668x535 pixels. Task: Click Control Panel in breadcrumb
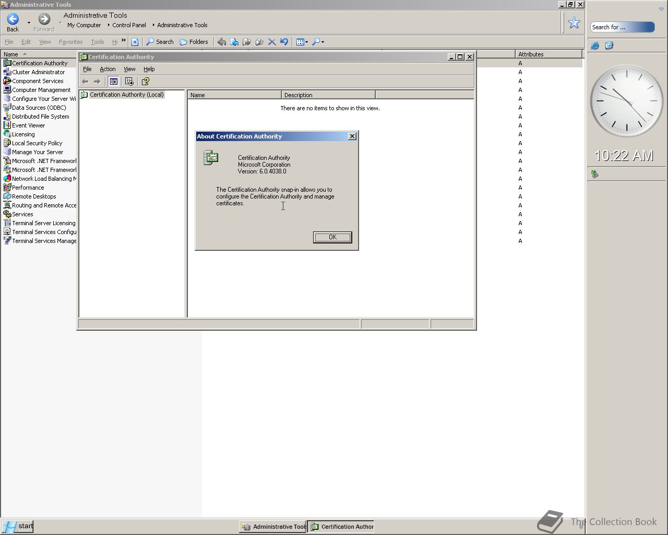point(129,25)
